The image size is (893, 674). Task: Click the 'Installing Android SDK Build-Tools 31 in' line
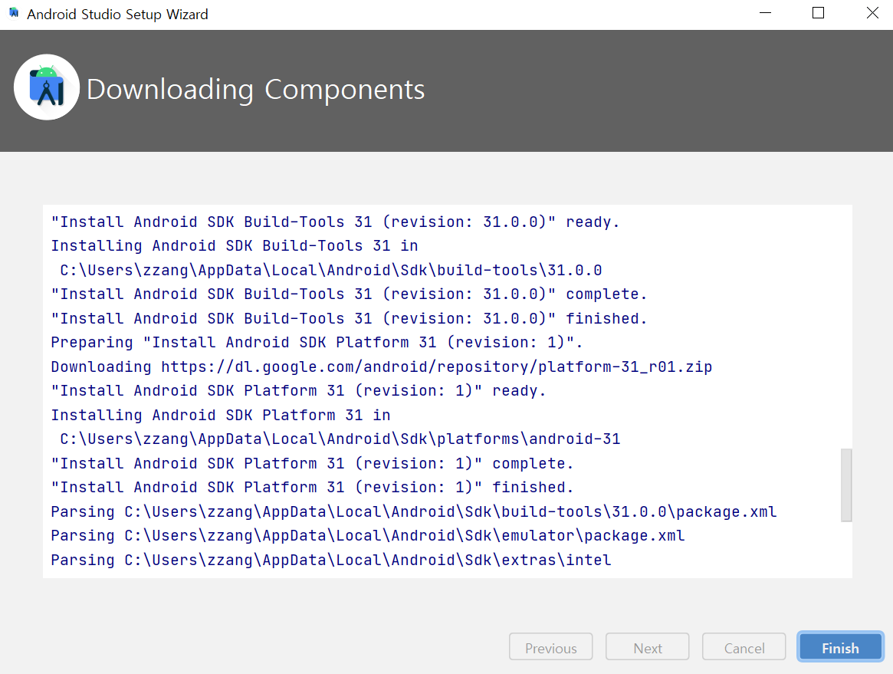[x=235, y=245]
